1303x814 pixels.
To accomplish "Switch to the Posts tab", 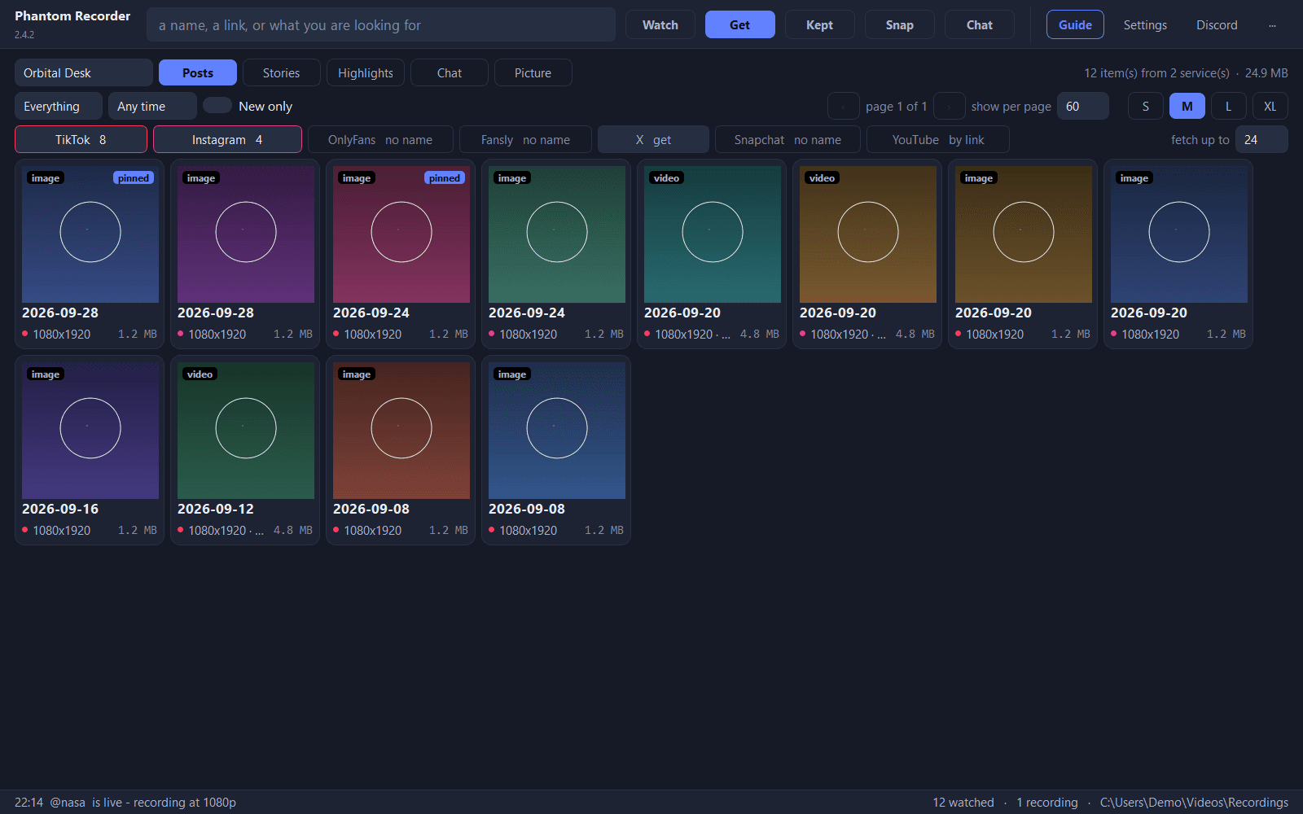I will [198, 72].
